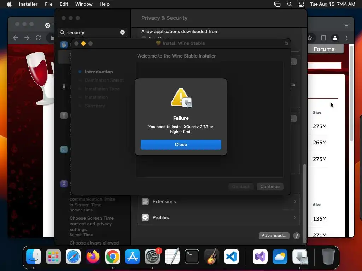The height and width of the screenshot is (271, 362).
Task: Click the 265M size value
Action: tap(320, 143)
